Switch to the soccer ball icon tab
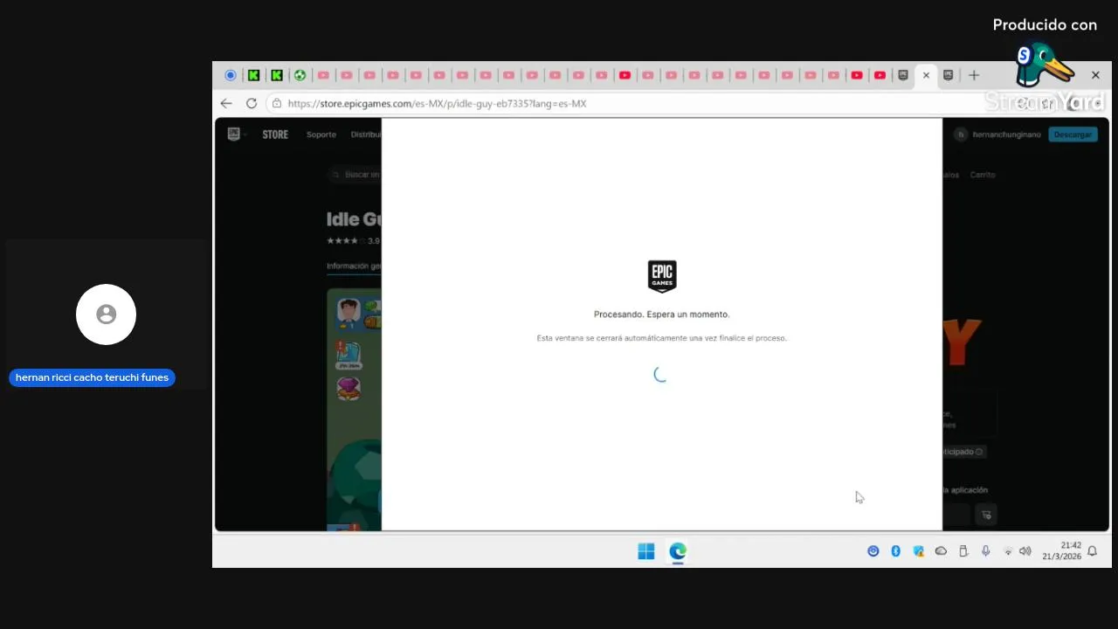1118x629 pixels. click(300, 75)
